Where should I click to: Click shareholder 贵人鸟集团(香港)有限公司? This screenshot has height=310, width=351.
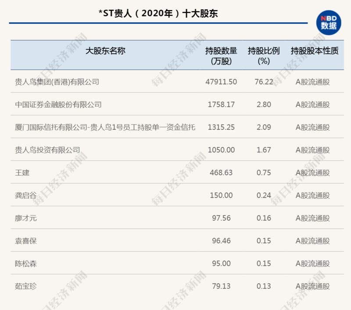[x=57, y=82]
